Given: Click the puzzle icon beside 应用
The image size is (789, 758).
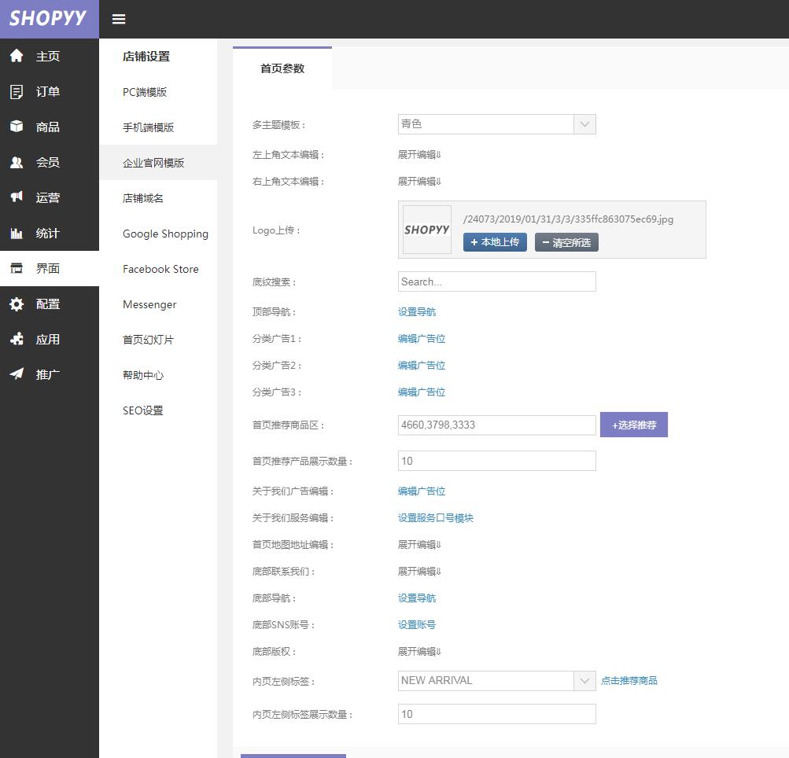Looking at the screenshot, I should tap(17, 339).
